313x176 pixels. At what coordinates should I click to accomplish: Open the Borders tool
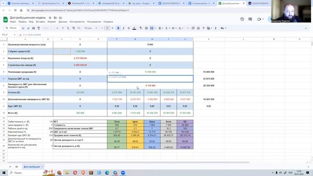tap(146, 28)
